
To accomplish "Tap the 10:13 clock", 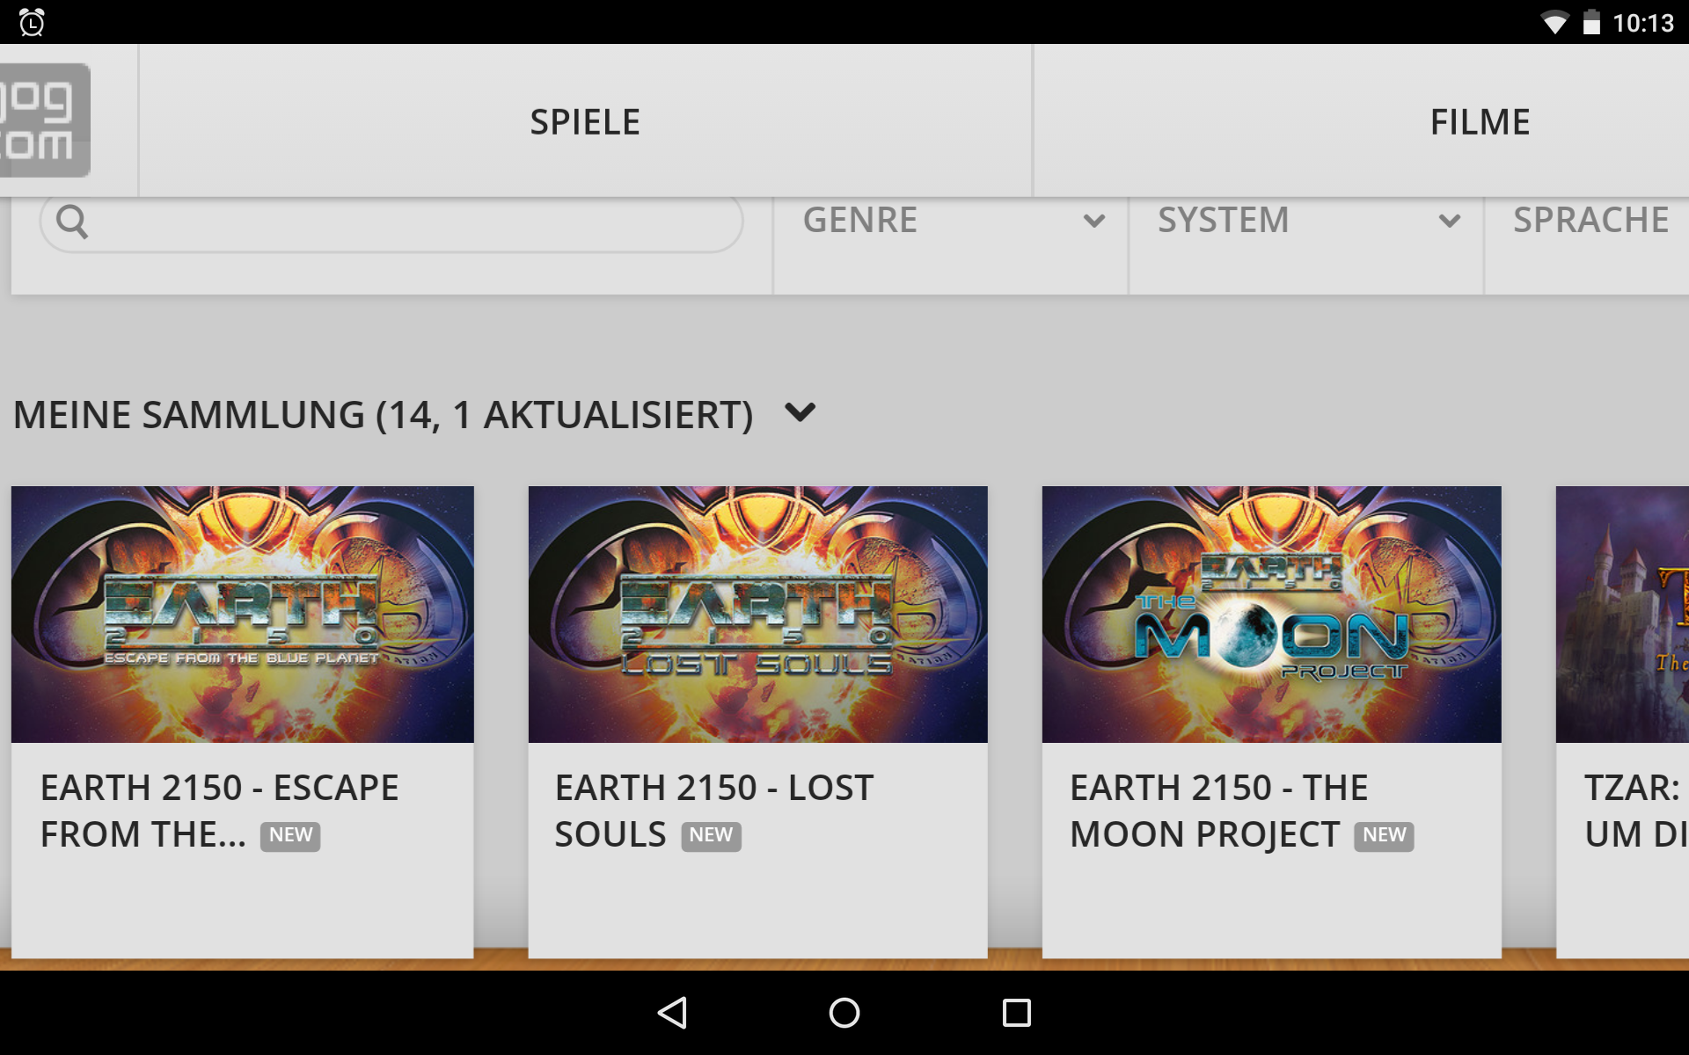I will [1643, 23].
